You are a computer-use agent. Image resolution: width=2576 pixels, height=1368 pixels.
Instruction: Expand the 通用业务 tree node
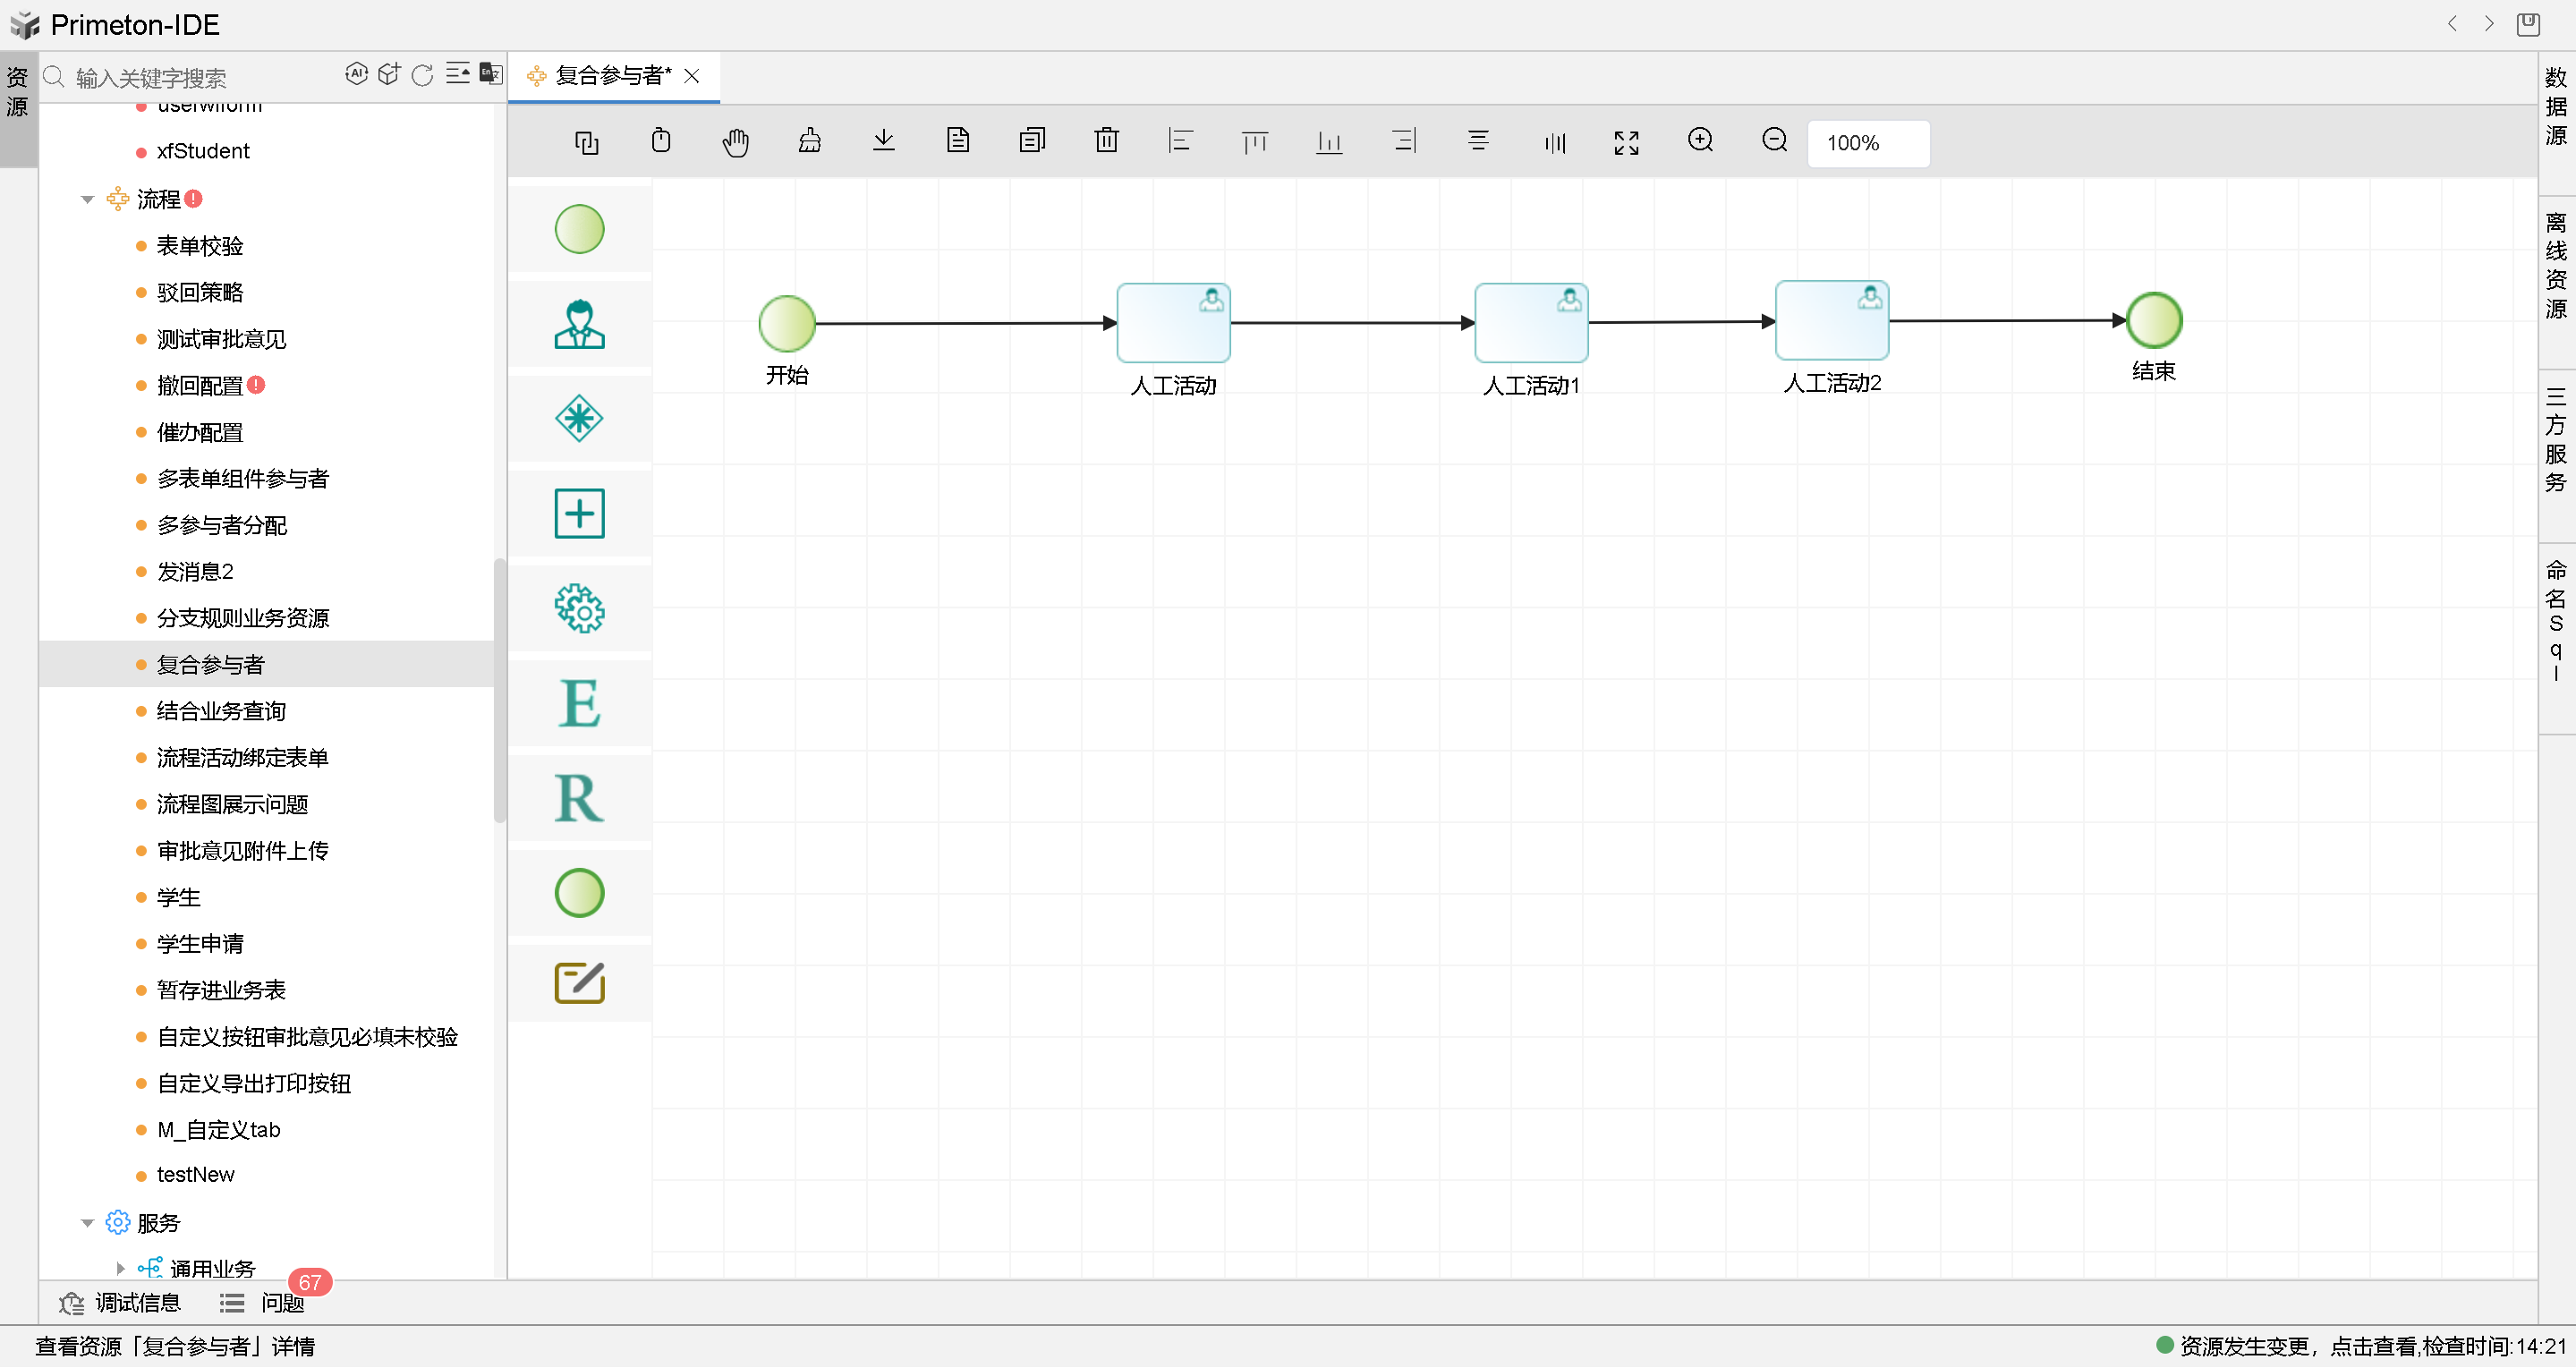click(x=121, y=1269)
